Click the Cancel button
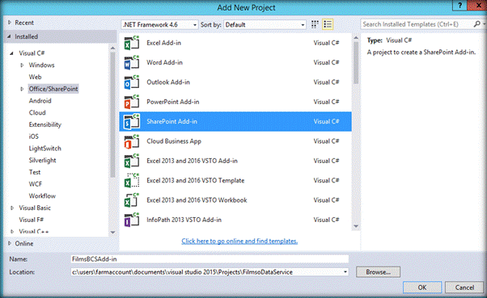This screenshot has width=487, height=298. point(464,288)
